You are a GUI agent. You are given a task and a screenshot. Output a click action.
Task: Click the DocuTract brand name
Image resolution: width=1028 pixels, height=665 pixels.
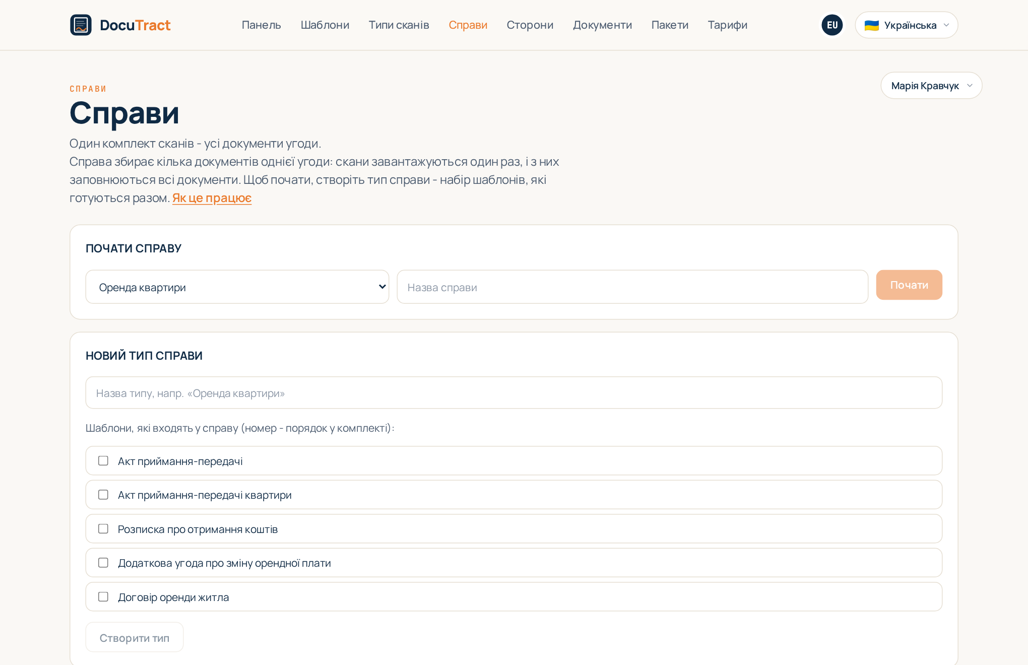135,25
